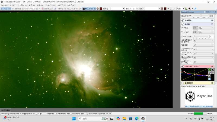217x122 pixels.
Task: Open the hamburger menu of 前処理 panel
Action: click(x=212, y=24)
